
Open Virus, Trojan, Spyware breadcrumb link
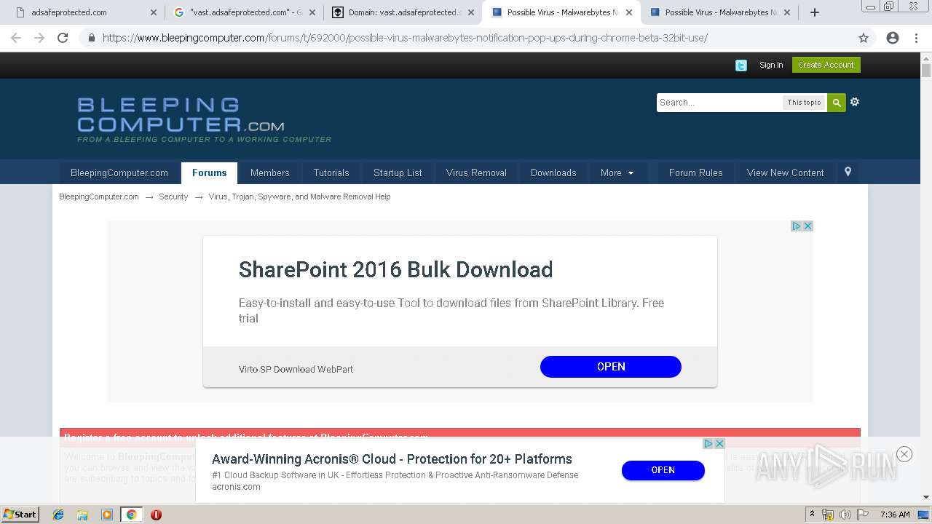[299, 196]
